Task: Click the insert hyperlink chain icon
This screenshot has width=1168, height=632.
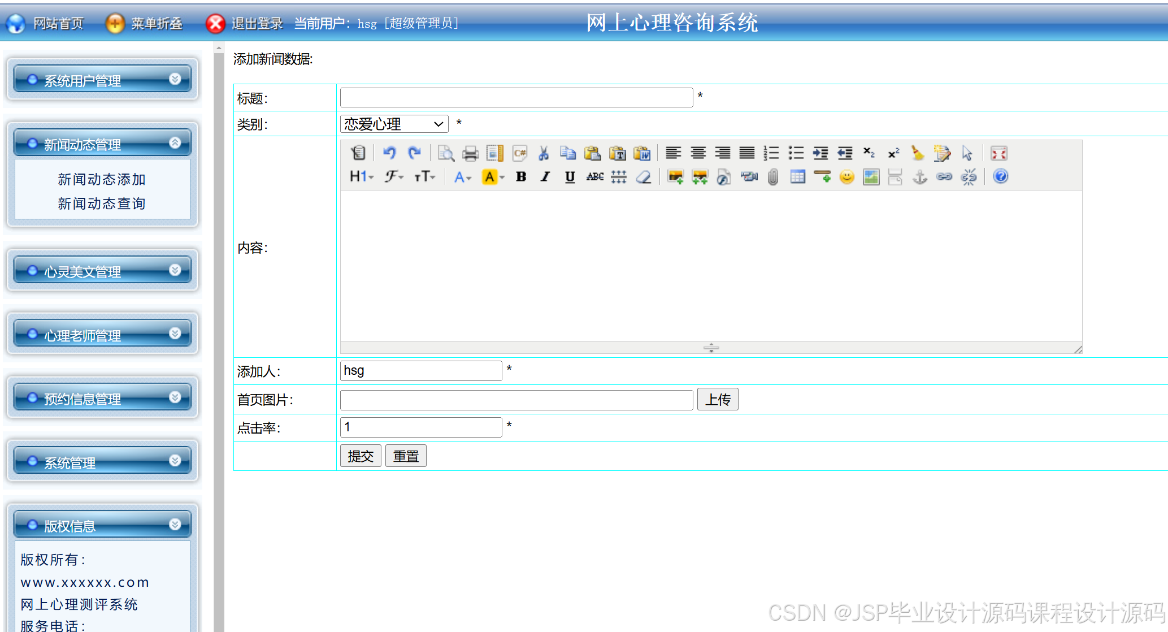Action: [944, 177]
